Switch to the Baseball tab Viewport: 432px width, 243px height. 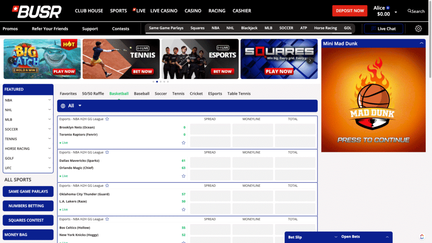pos(142,94)
